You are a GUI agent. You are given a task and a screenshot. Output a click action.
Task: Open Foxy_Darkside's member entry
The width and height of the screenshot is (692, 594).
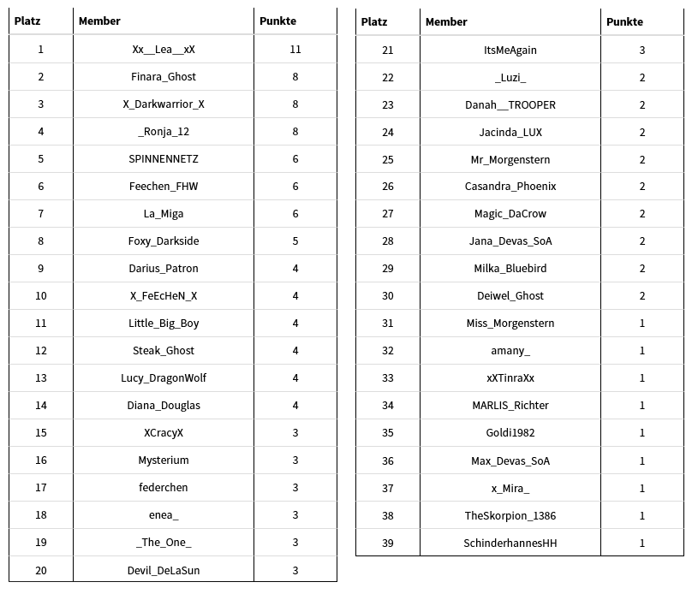164,241
